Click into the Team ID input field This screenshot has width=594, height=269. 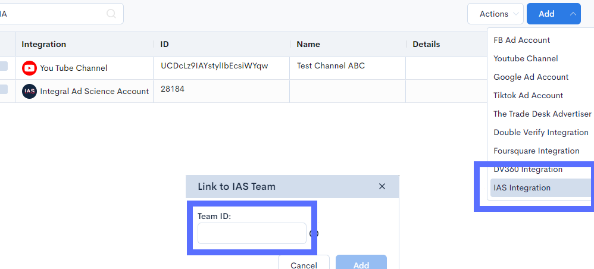252,233
